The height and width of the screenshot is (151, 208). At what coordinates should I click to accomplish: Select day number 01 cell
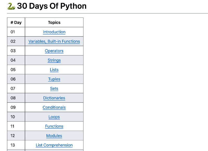pos(16,32)
